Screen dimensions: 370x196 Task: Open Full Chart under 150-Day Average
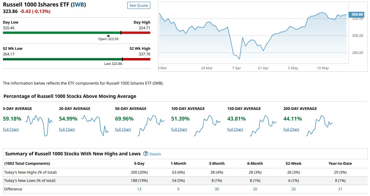[235, 129]
